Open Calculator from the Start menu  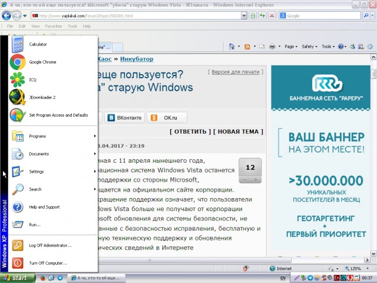click(53, 44)
